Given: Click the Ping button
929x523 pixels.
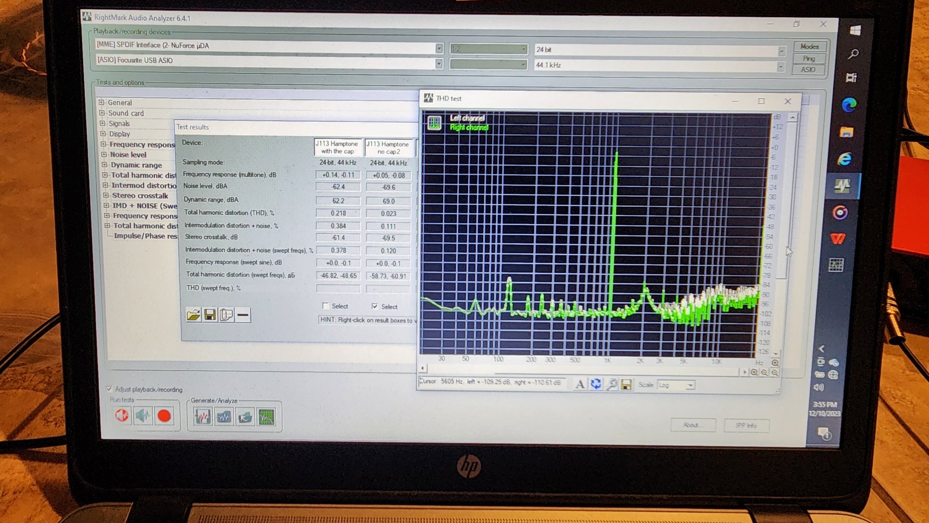Looking at the screenshot, I should click(x=809, y=58).
